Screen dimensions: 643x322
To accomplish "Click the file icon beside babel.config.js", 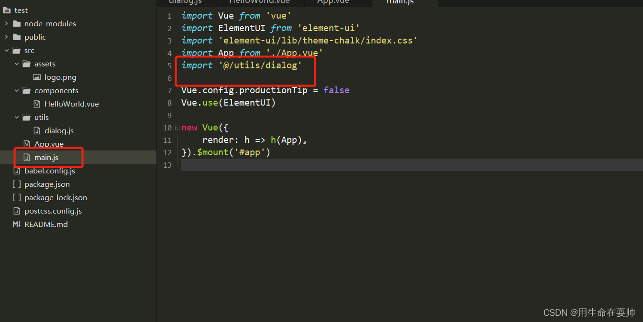I will point(16,171).
